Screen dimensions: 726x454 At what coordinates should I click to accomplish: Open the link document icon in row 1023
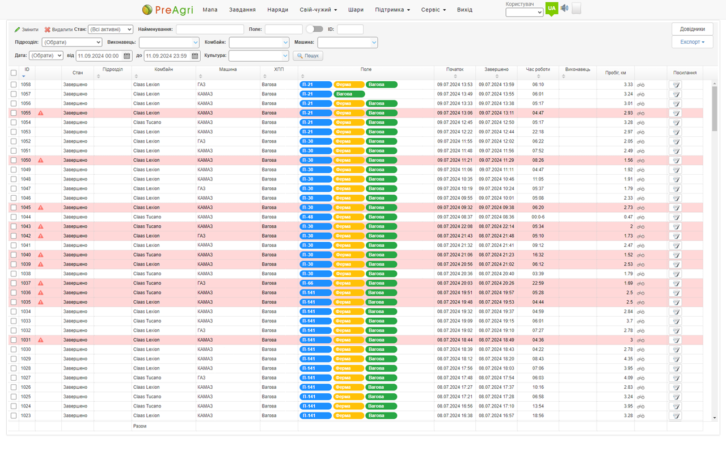tap(676, 415)
